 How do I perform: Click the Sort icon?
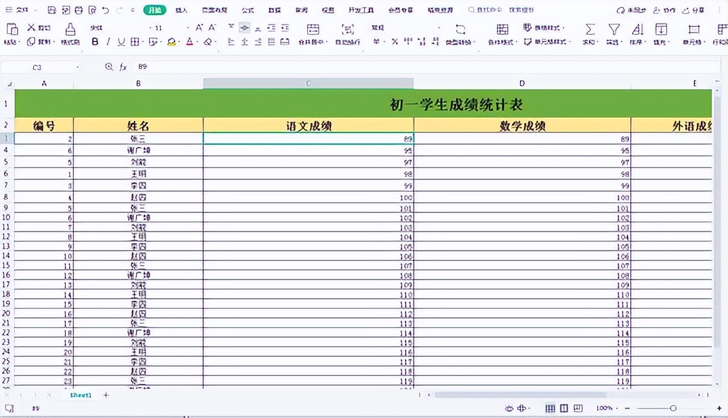click(x=638, y=29)
